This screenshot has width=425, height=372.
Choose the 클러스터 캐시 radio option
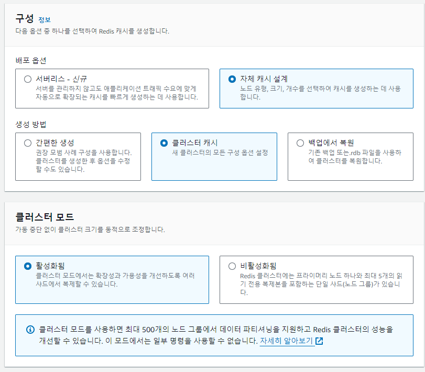click(x=164, y=143)
